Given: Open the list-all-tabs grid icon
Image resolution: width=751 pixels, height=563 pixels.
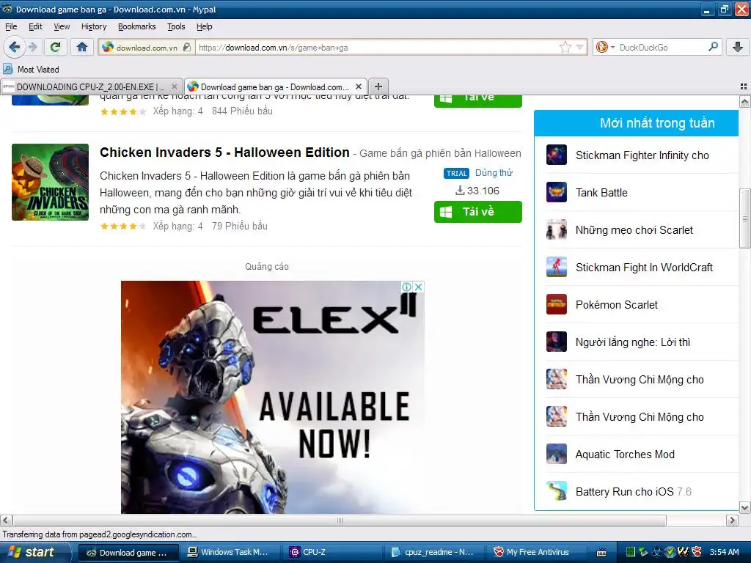Looking at the screenshot, I should click(744, 87).
